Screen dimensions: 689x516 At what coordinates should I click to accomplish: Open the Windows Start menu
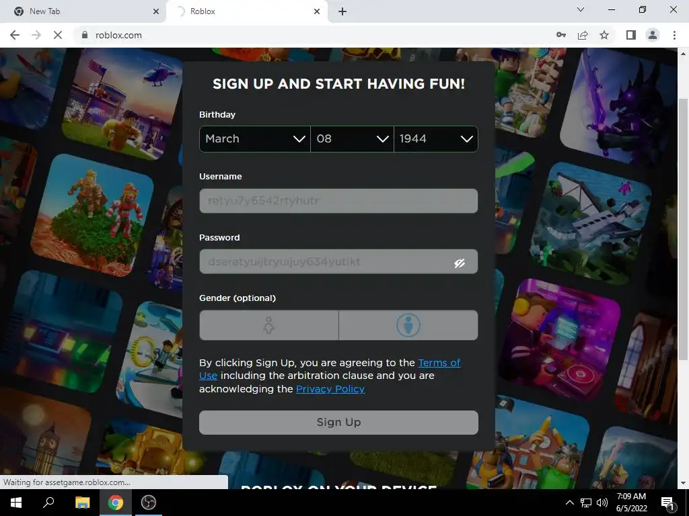click(16, 503)
